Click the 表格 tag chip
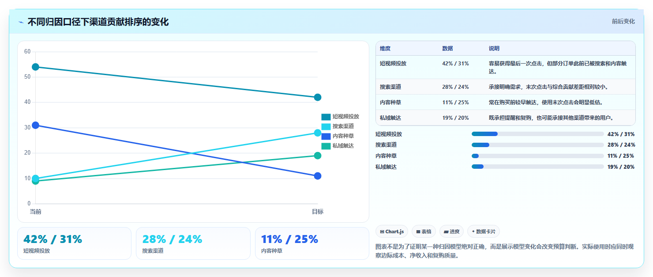The width and height of the screenshot is (653, 277). [424, 231]
